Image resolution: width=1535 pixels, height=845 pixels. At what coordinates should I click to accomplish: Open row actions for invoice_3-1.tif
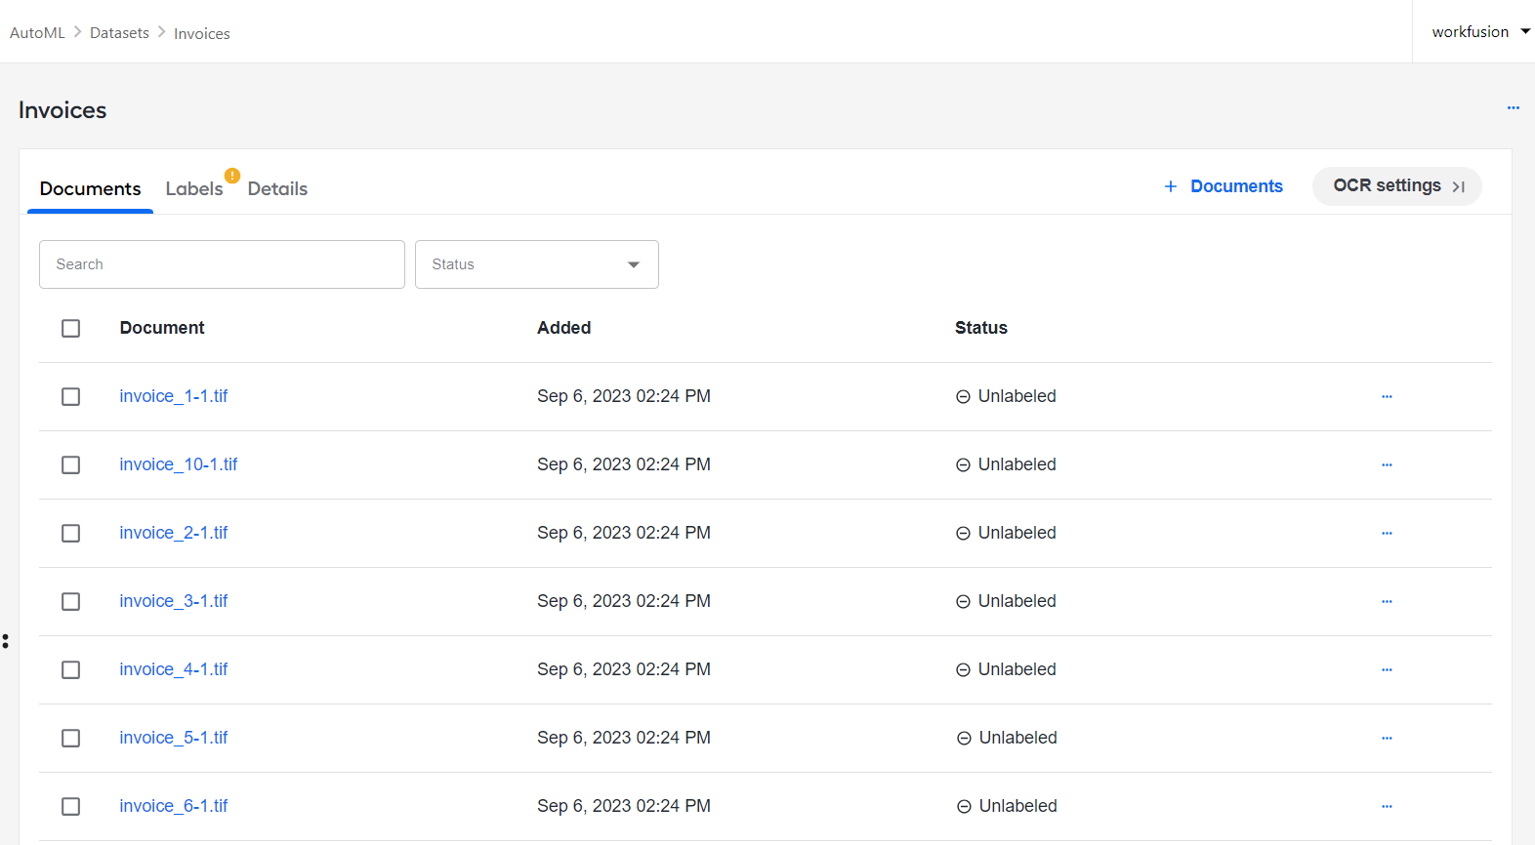pos(1387,601)
